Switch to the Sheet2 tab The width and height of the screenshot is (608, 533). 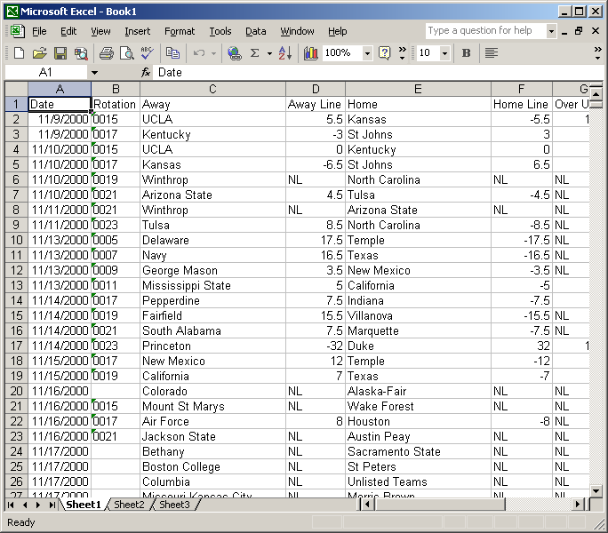[x=129, y=505]
